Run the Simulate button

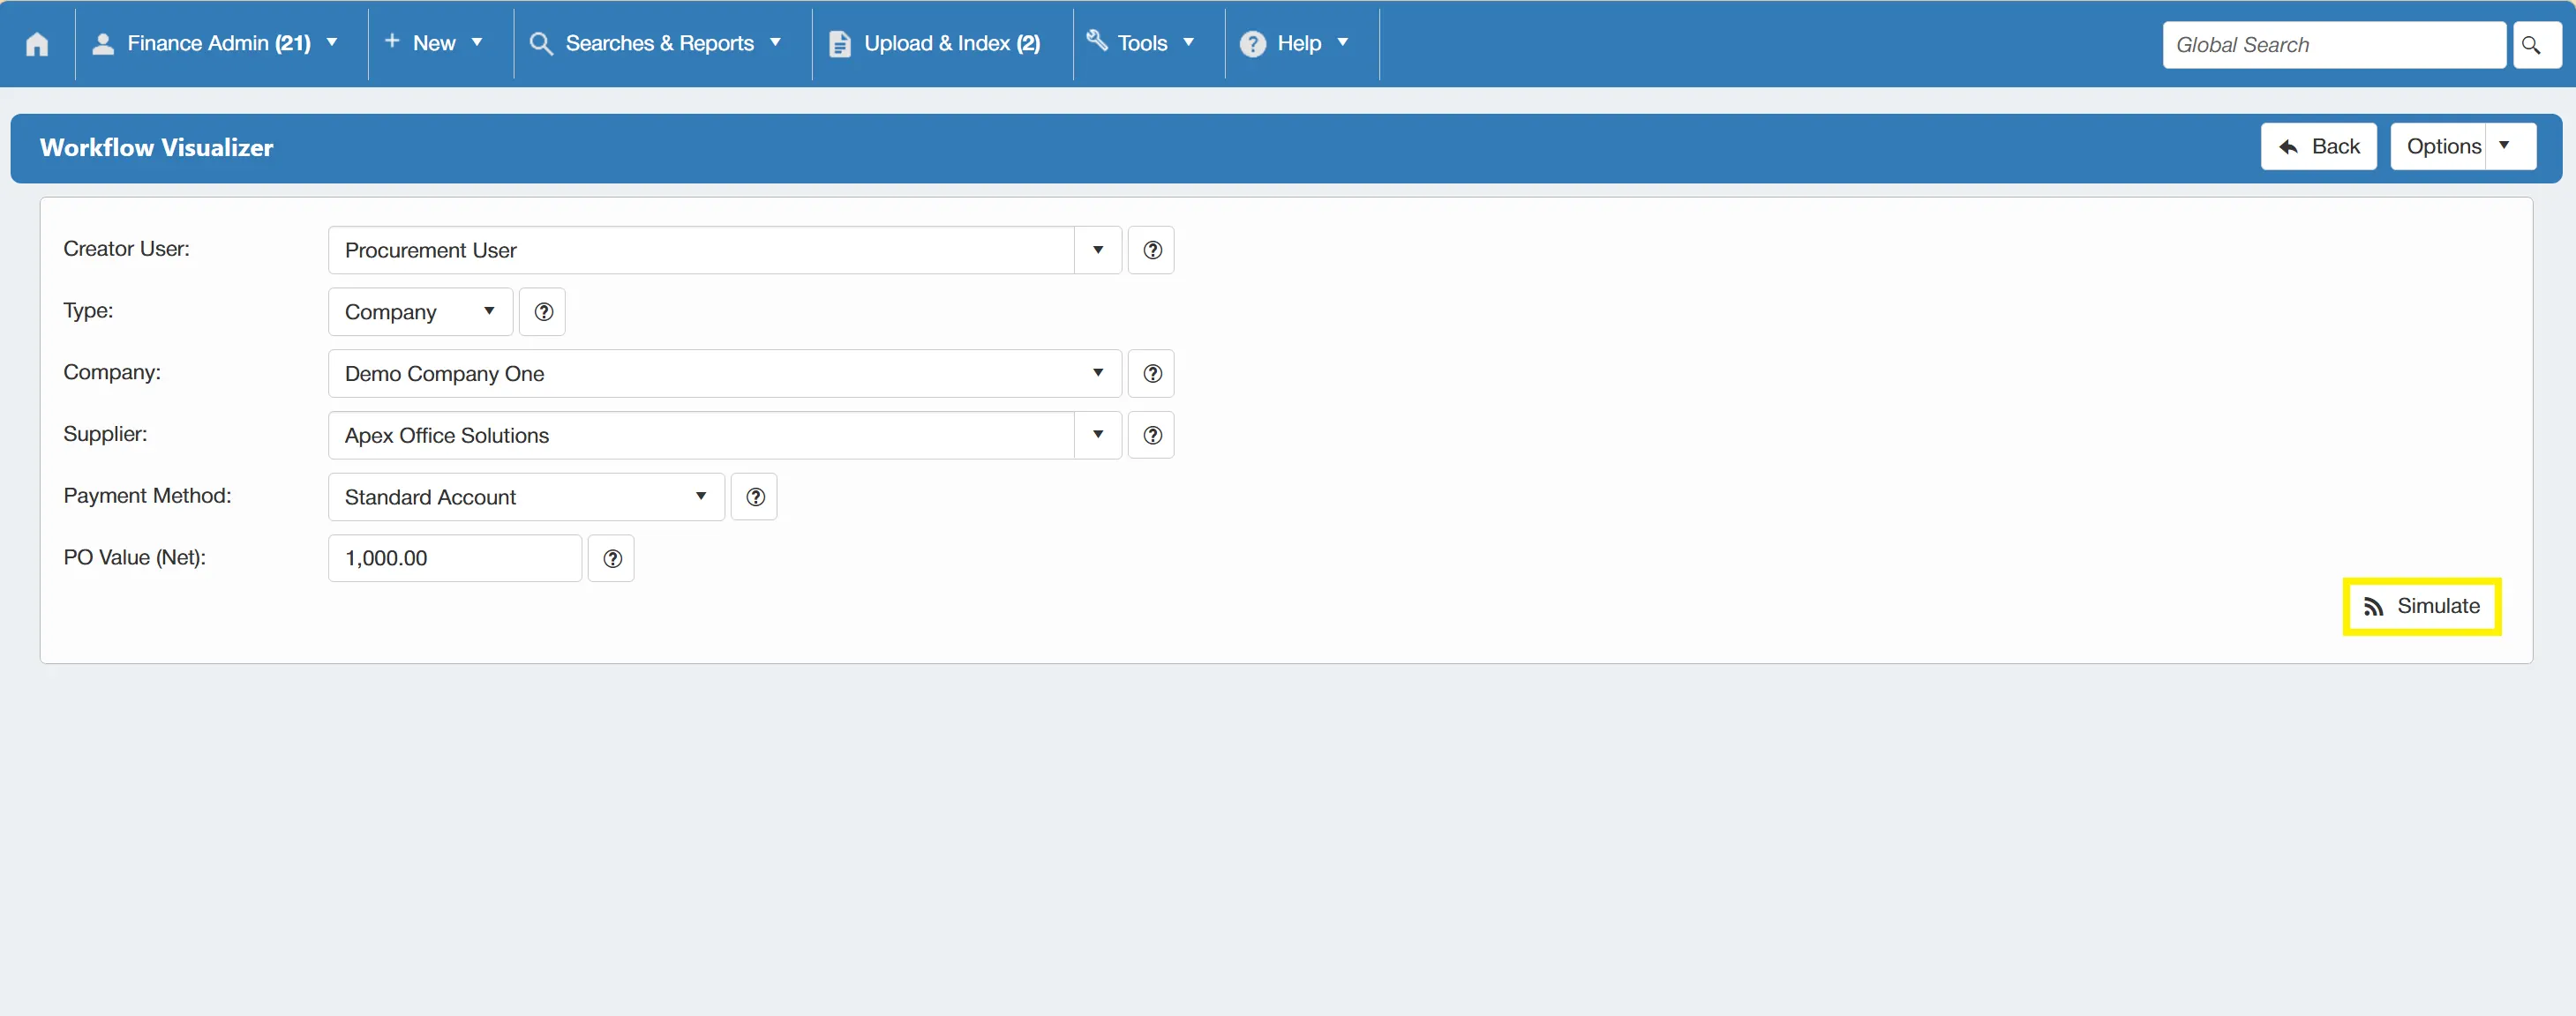pyautogui.click(x=2422, y=607)
